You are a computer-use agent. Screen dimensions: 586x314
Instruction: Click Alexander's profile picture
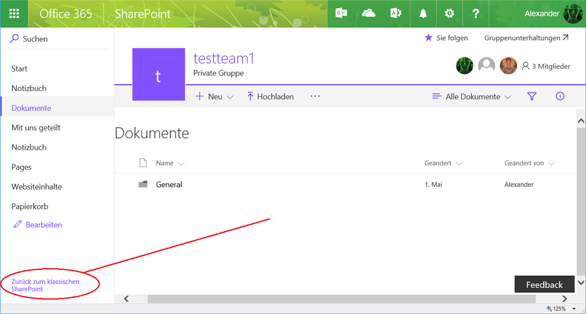point(572,14)
